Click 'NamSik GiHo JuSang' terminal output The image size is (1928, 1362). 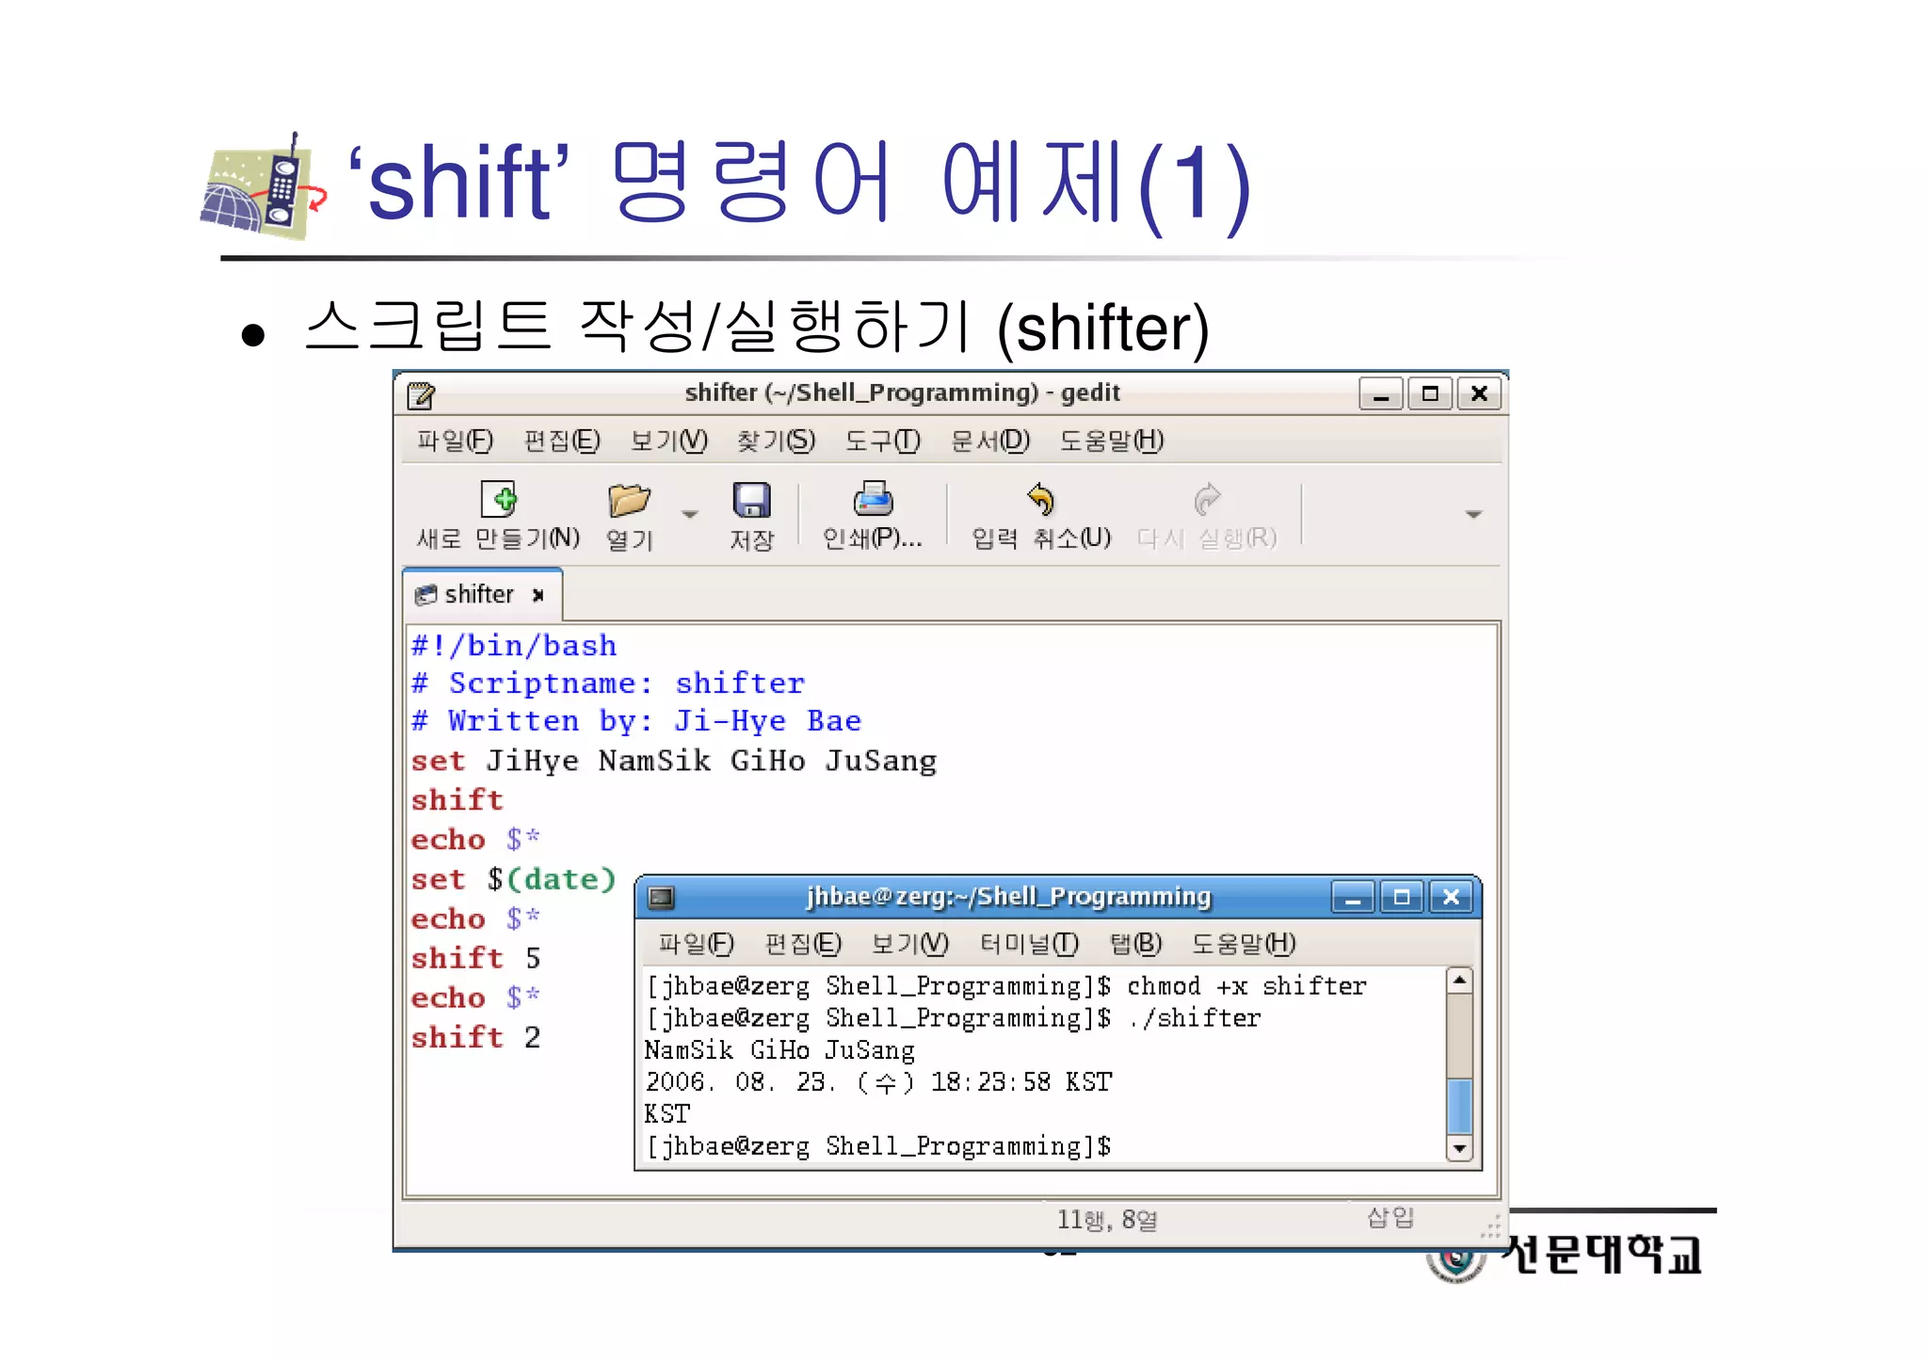779,1050
